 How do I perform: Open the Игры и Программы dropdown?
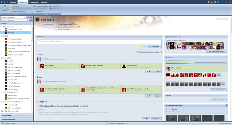point(13,17)
